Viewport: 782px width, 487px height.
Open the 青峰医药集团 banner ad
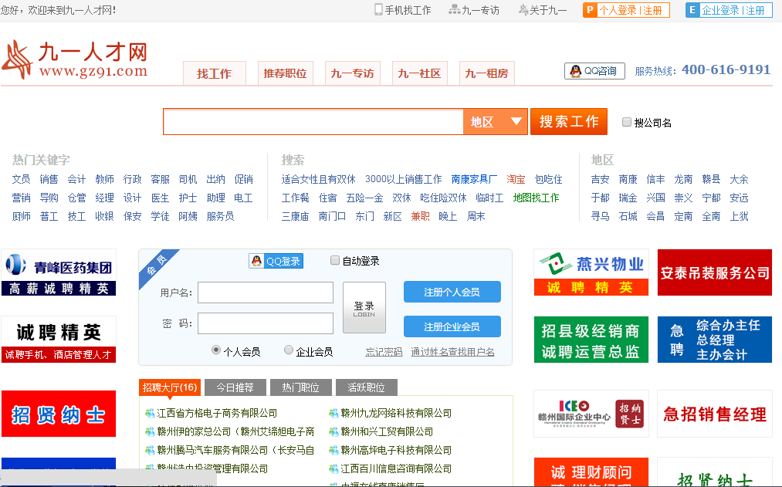click(59, 272)
